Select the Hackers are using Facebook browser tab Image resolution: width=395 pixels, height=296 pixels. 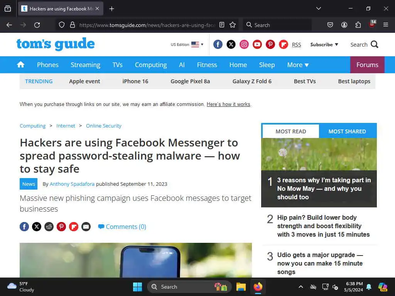click(61, 9)
